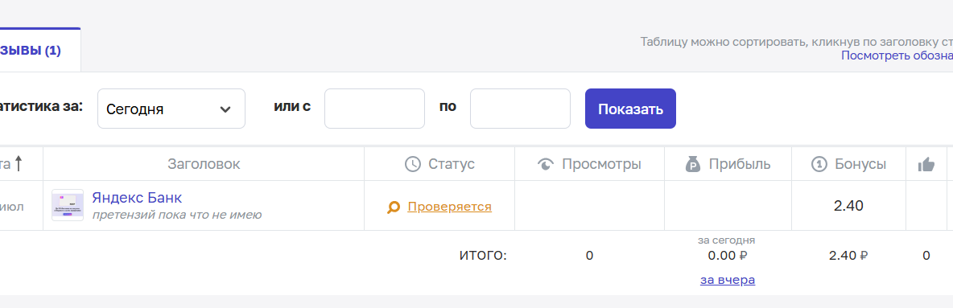
Task: Open the Яндекс Банк review link
Action: [137, 198]
